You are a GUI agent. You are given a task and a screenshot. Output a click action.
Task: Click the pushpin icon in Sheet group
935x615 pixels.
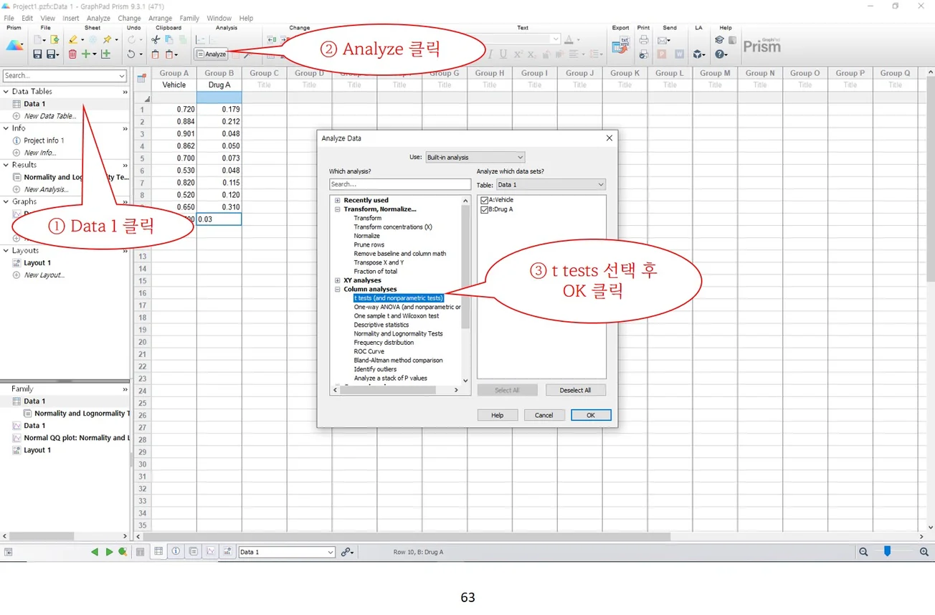point(107,39)
